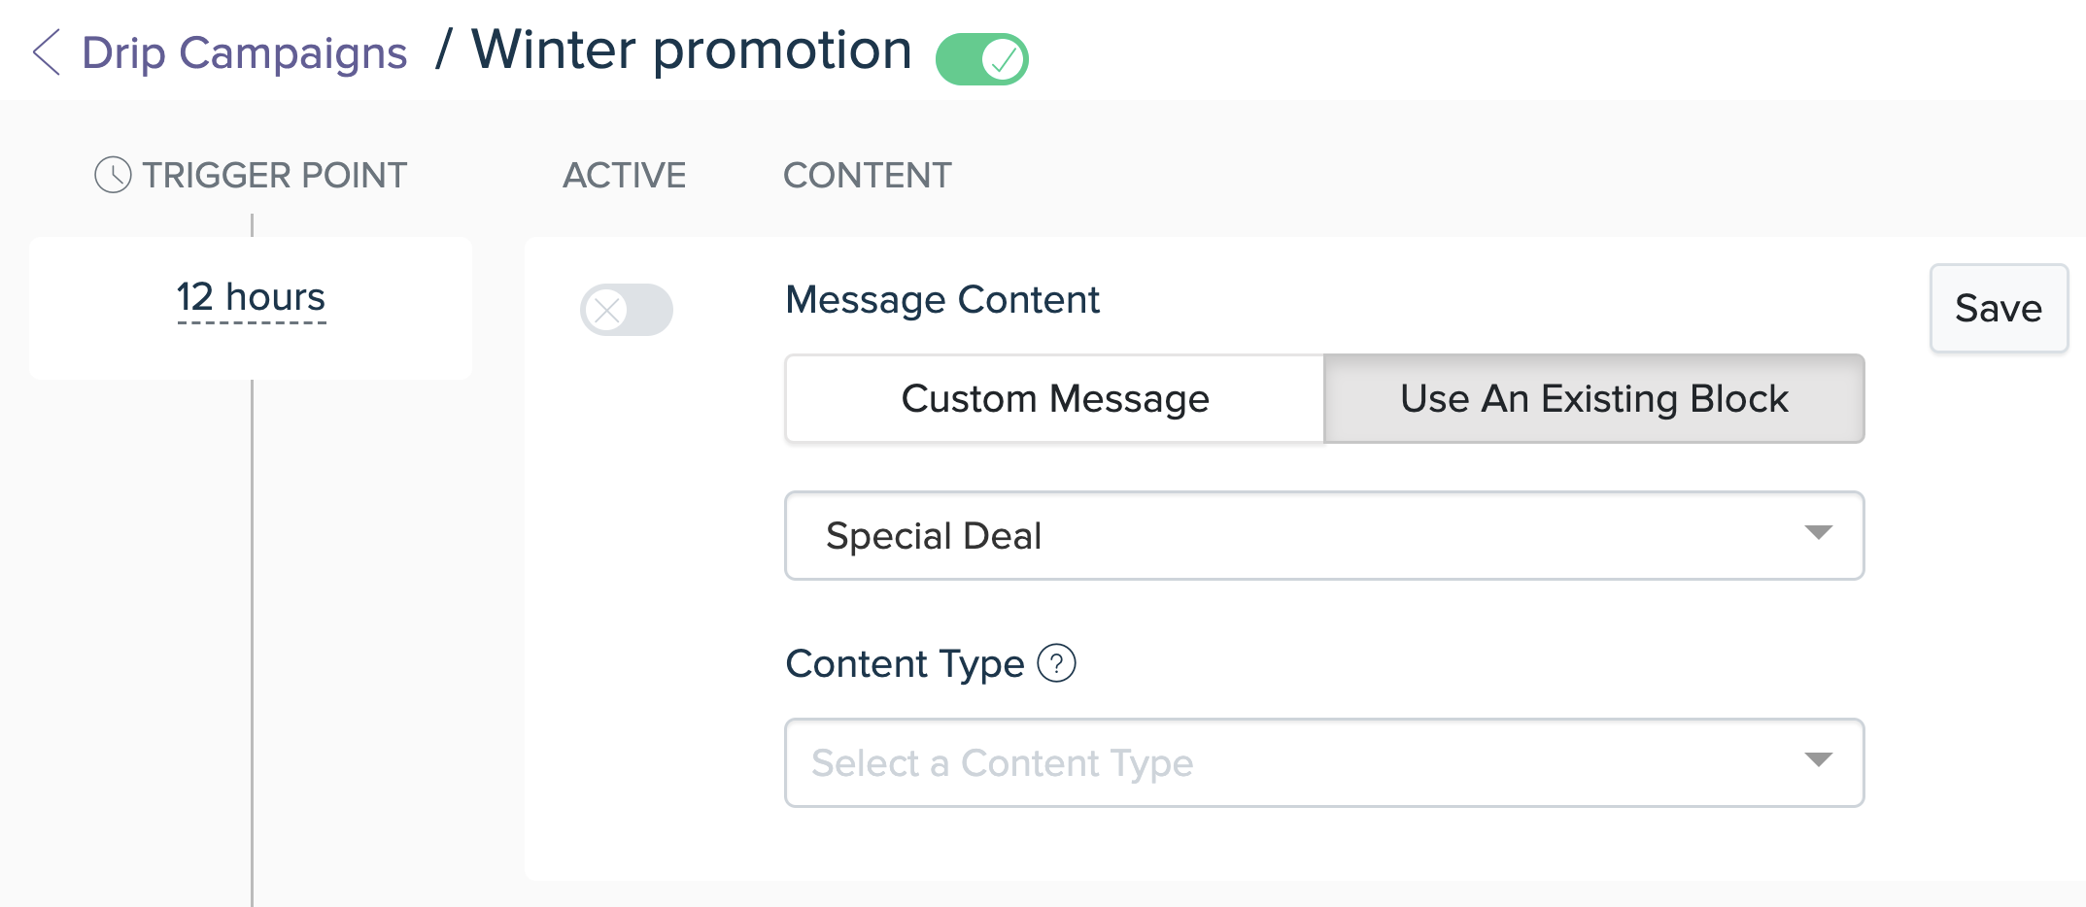
Task: Click the Content Type dropdown arrow
Action: point(1818,759)
